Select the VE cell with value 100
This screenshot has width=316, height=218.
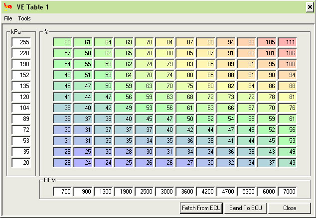[x=287, y=64]
